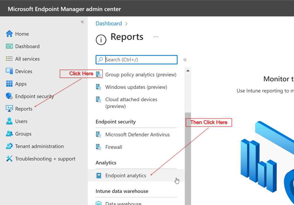Collapse the left navigation pane

[x=82, y=22]
